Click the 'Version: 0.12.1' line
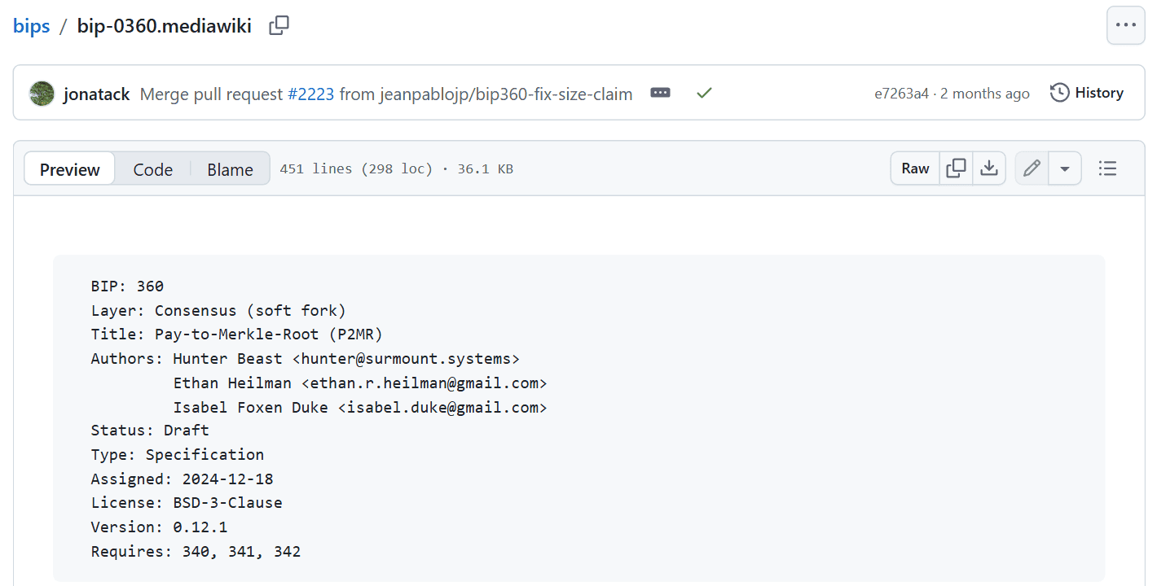Viewport: 1157px width, 586px height. click(159, 527)
